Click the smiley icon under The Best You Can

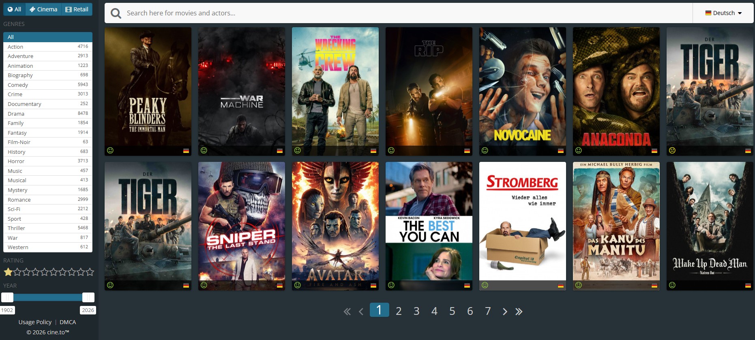click(391, 285)
